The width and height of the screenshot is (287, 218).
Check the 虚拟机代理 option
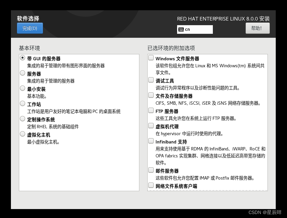(x=151, y=126)
